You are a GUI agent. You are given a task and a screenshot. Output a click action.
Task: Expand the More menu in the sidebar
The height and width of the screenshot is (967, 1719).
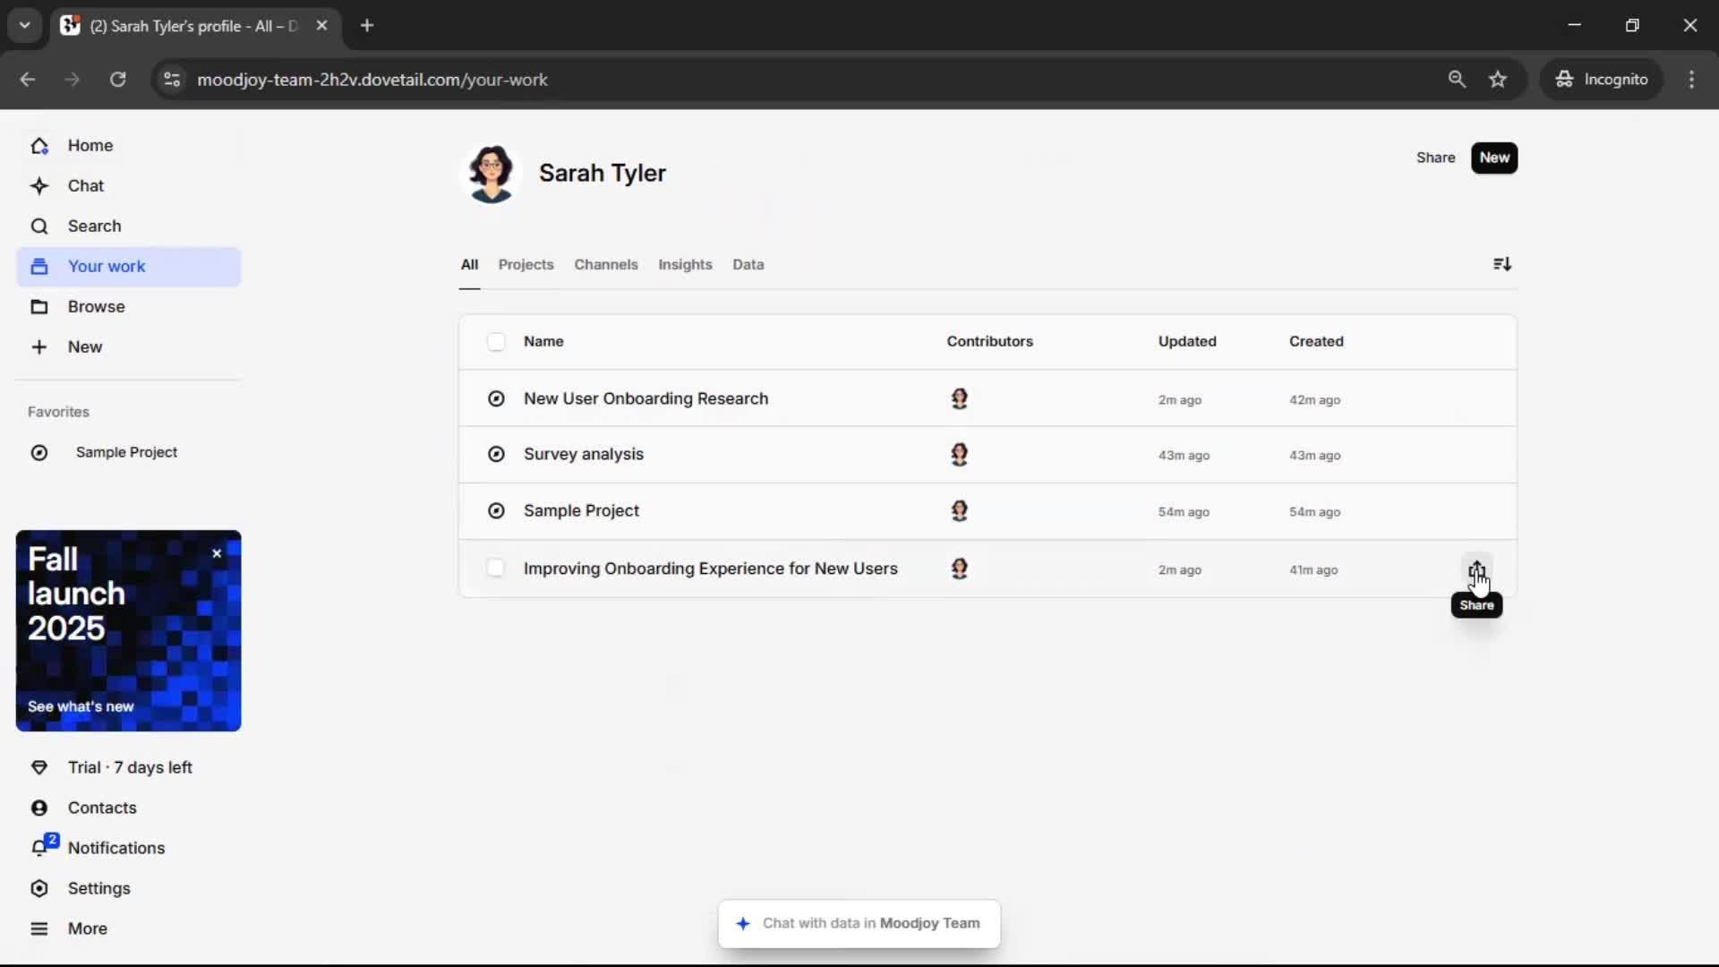click(x=39, y=928)
